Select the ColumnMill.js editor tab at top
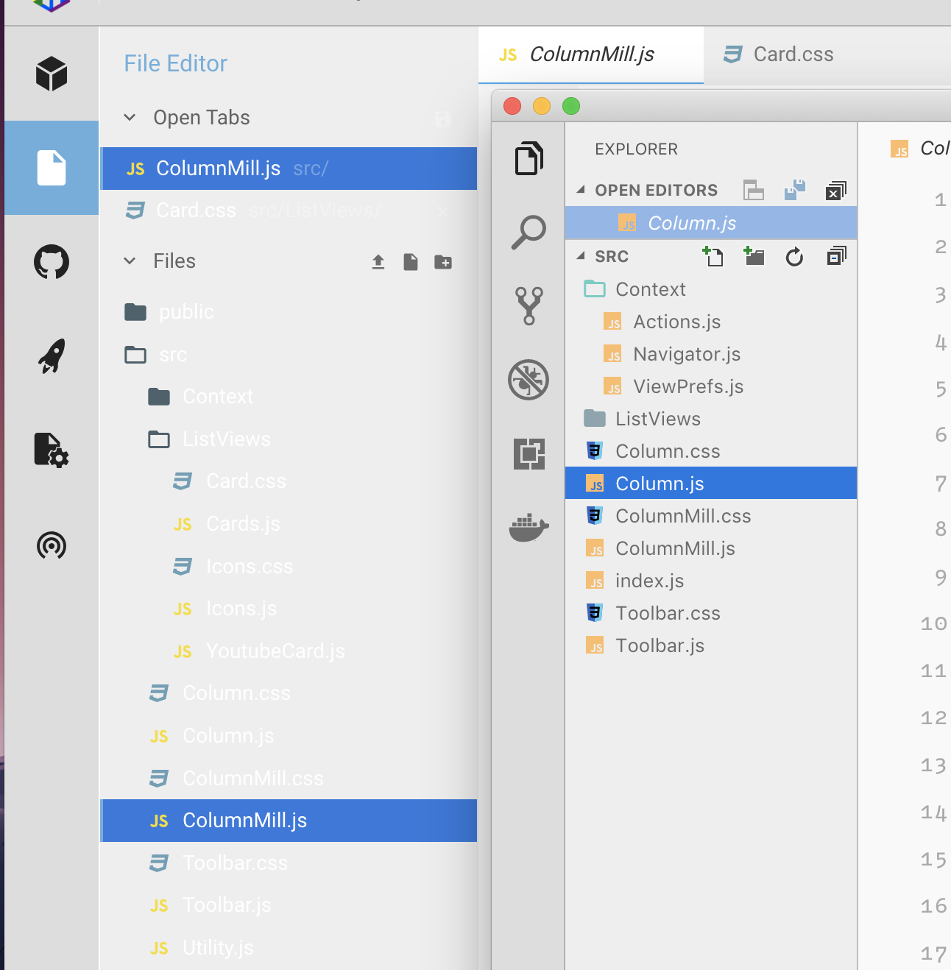 [591, 54]
